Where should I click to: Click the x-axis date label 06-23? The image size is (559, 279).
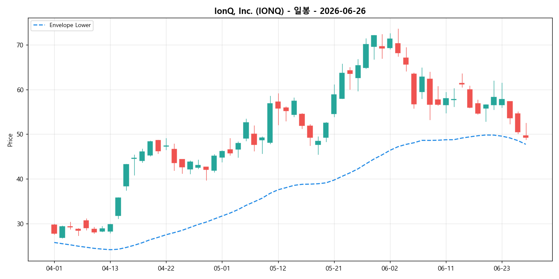click(x=501, y=268)
